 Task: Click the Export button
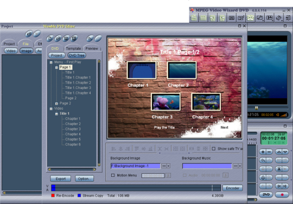pos(61,179)
